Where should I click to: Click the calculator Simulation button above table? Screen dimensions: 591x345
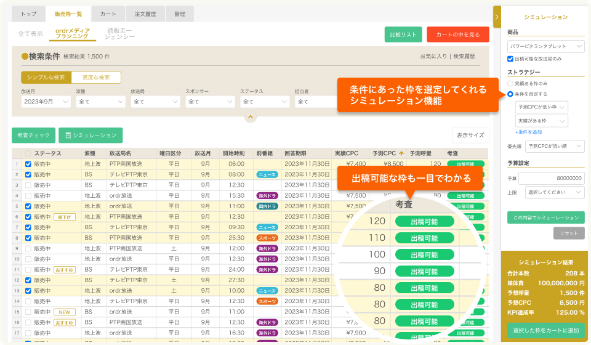click(x=90, y=135)
